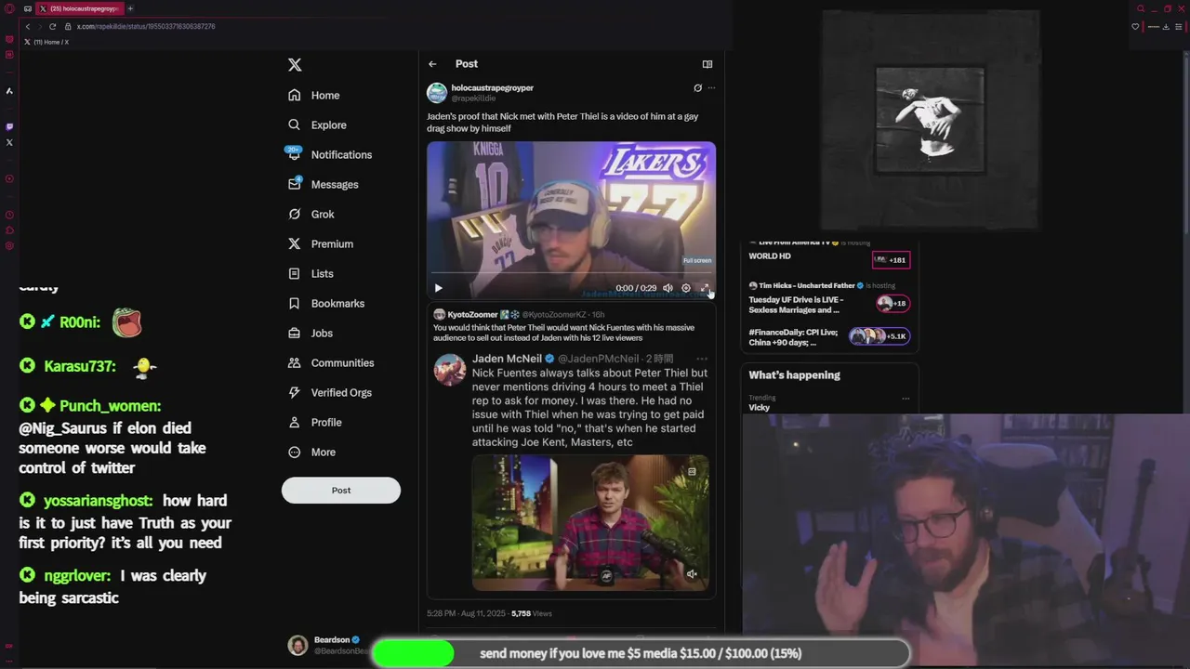The image size is (1190, 669).
Task: Enter full screen on the video
Action: (x=705, y=288)
